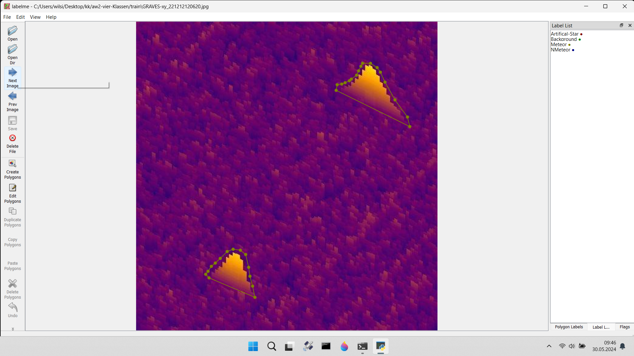634x356 pixels.
Task: Save the current annotation file
Action: 13,123
